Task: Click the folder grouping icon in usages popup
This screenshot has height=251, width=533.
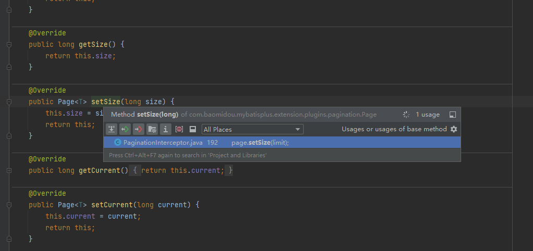Action: click(x=152, y=129)
